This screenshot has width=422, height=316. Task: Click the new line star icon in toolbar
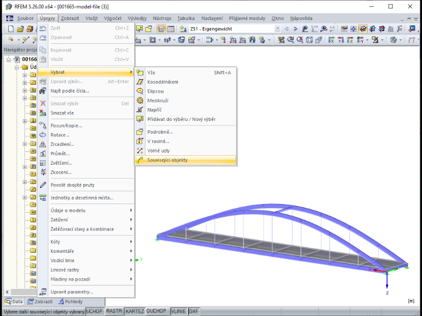pyautogui.click(x=26, y=40)
